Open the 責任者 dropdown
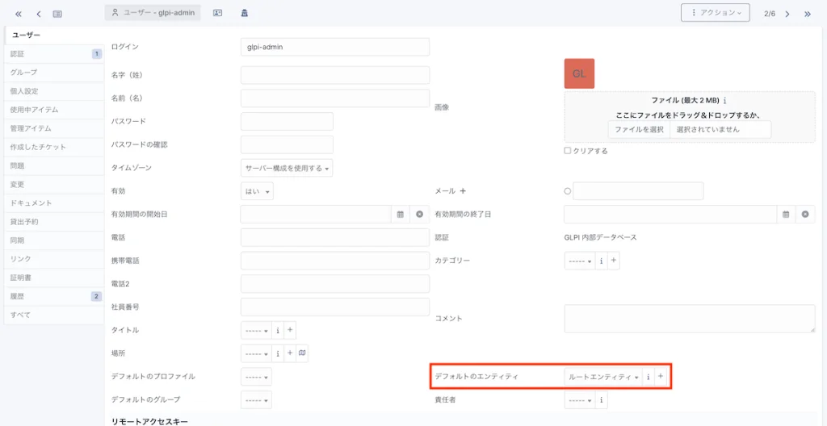 [580, 399]
